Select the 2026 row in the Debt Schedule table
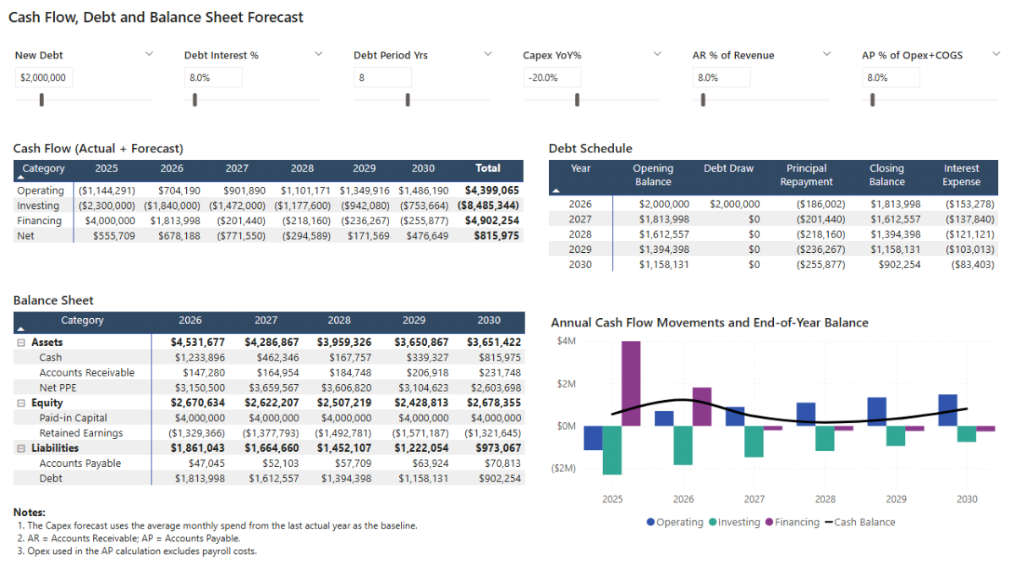Screen dimensions: 1015x571 (x=584, y=204)
